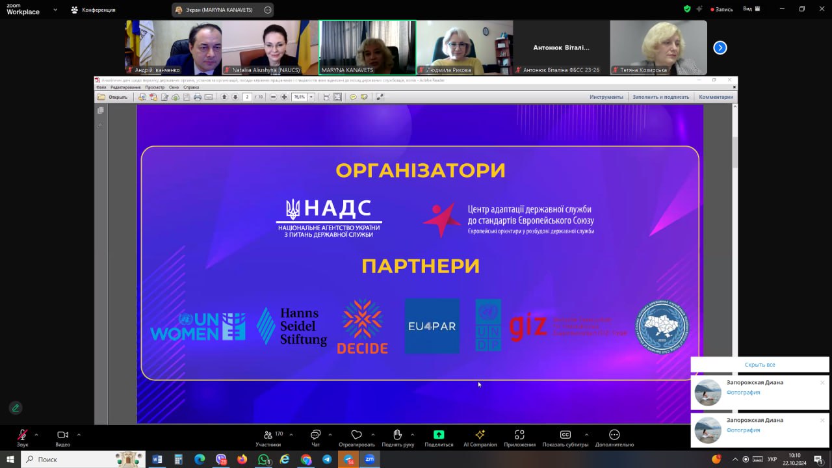
Task: Open AI Companion sparkle icon
Action: [x=480, y=435]
